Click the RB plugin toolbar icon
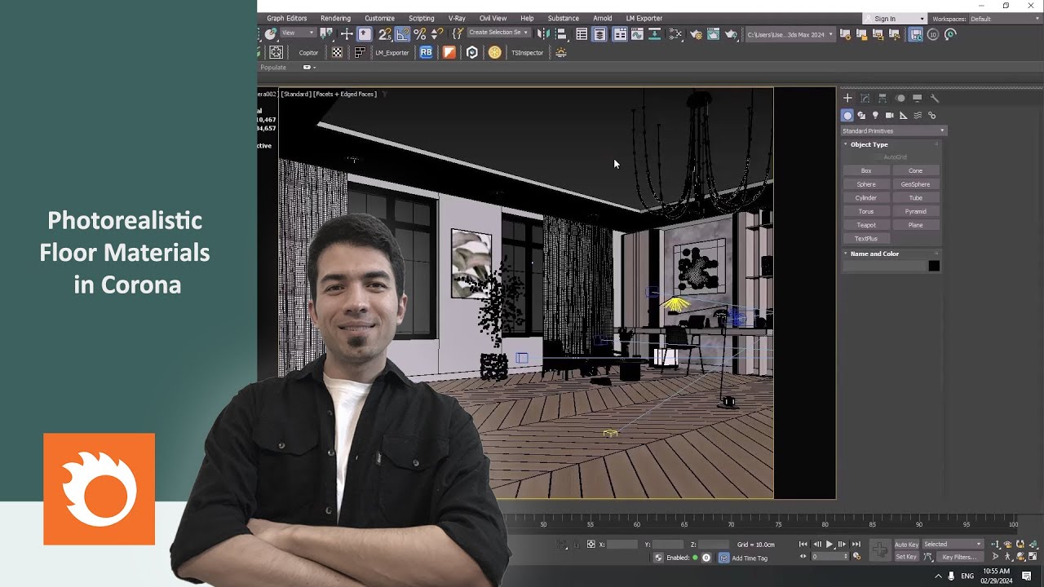This screenshot has height=587, width=1044. coord(426,52)
